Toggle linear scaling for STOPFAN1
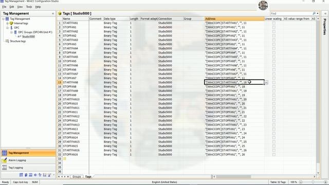The height and width of the screenshot is (185, 329). tap(274, 27)
